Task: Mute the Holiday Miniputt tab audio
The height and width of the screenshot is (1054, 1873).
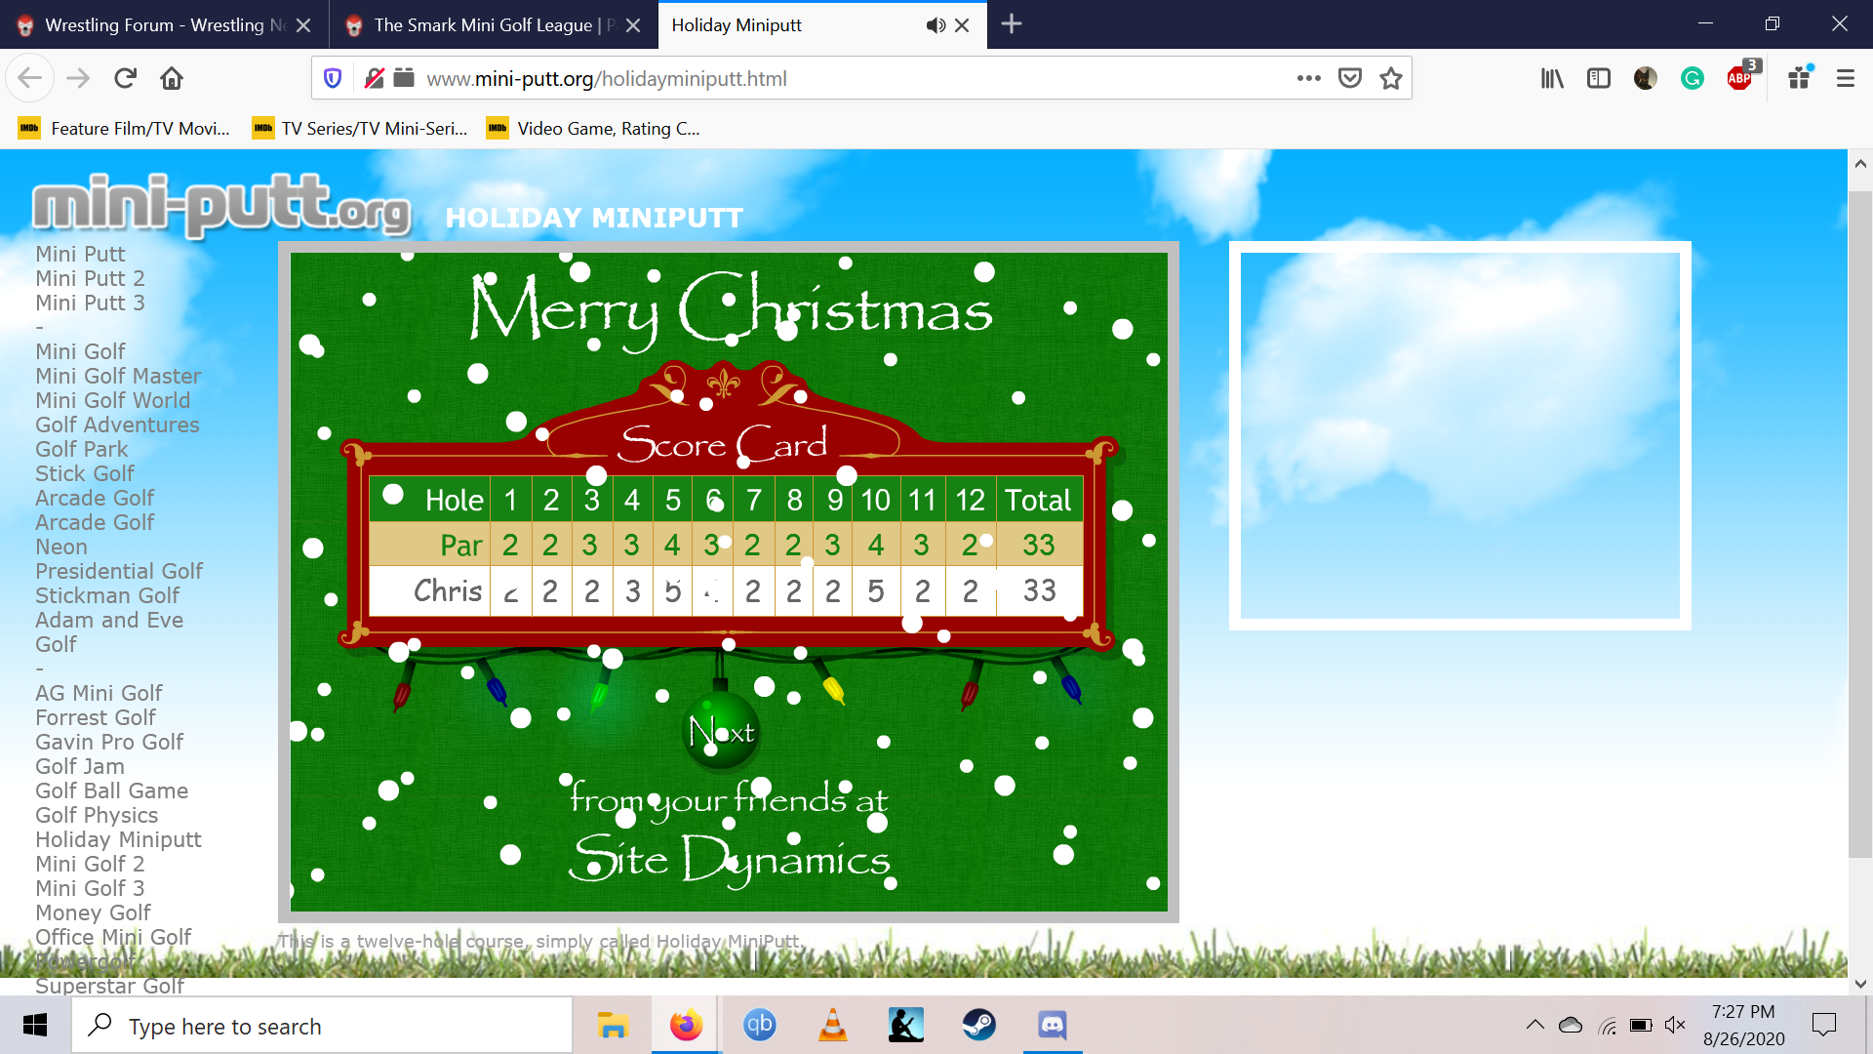Action: point(935,25)
